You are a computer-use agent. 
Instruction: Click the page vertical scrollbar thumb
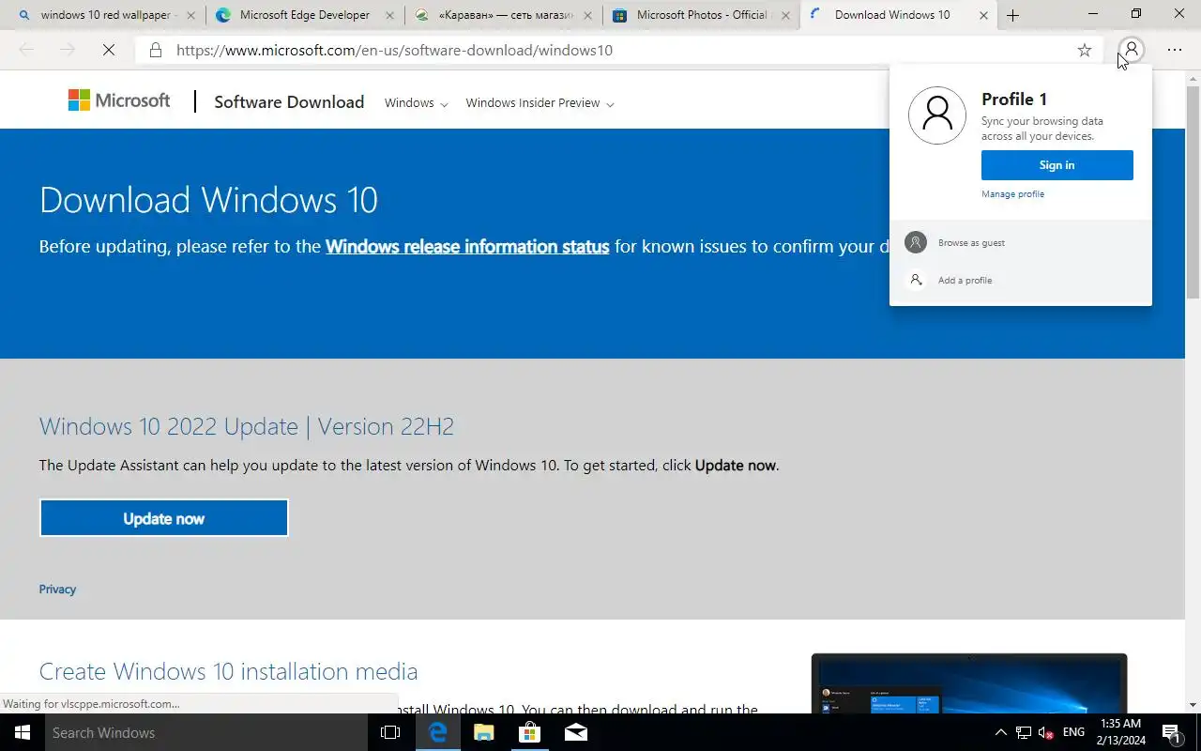pos(1193,192)
